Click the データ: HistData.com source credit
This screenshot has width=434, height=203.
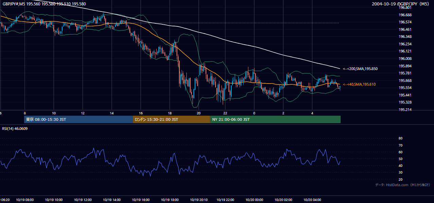click(x=402, y=185)
